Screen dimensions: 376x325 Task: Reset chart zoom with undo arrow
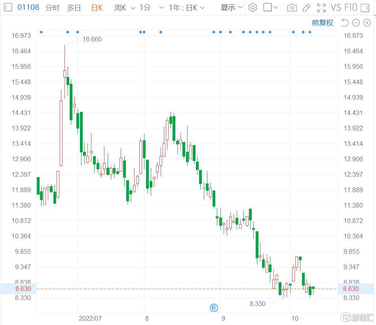(x=345, y=23)
